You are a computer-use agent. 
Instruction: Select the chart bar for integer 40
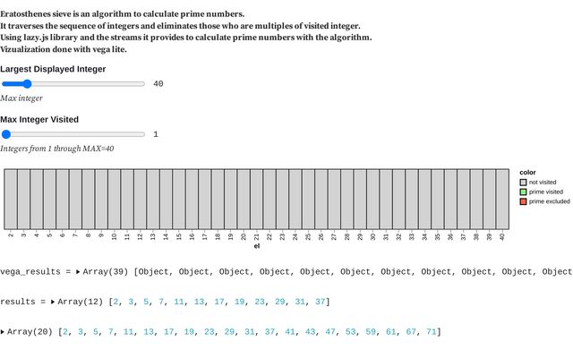pos(502,199)
